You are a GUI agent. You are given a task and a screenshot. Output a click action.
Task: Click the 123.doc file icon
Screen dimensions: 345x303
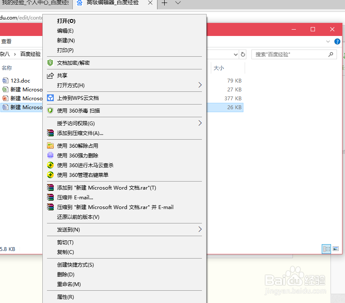[x=5, y=80]
